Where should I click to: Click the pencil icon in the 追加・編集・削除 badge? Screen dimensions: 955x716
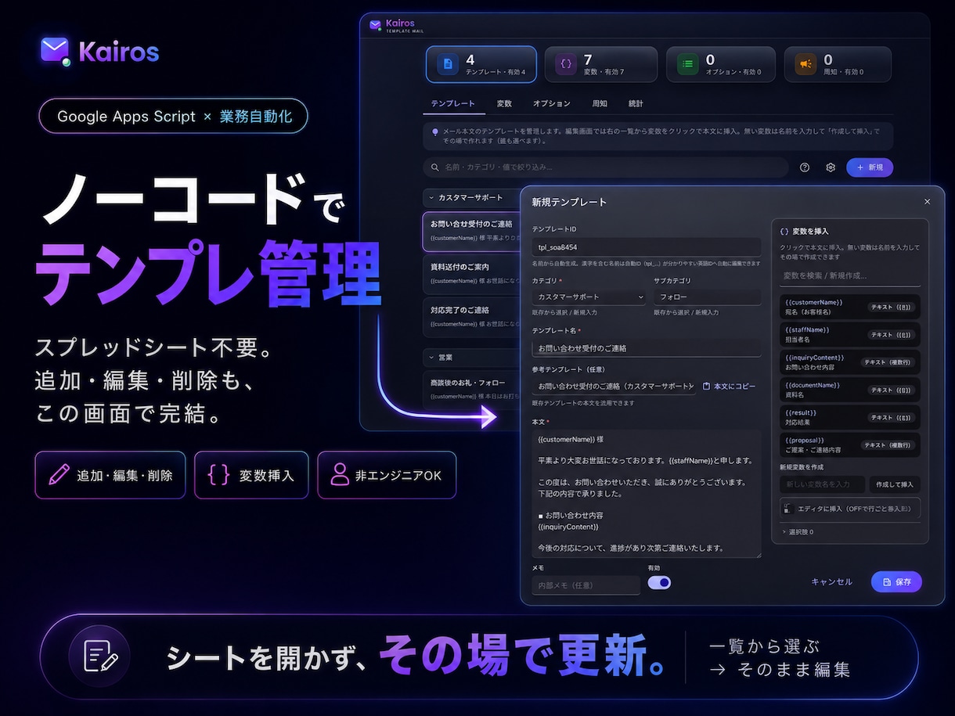(x=59, y=475)
